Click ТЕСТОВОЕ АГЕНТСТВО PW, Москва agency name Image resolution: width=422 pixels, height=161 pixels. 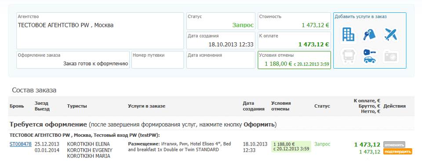click(x=65, y=26)
